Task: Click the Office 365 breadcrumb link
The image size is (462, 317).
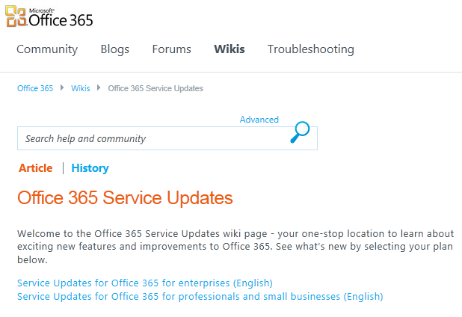Action: tap(35, 88)
